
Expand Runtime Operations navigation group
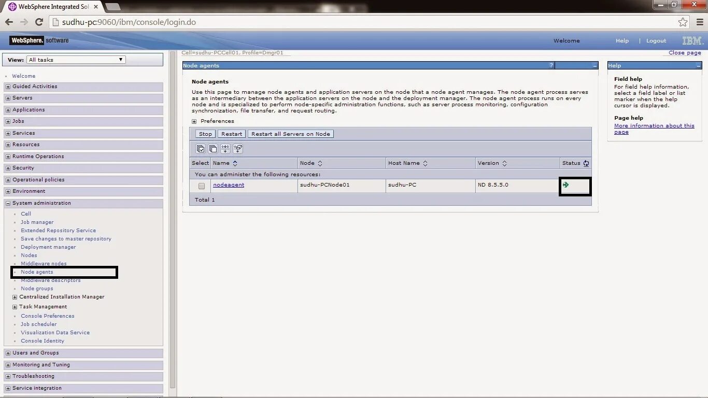coord(8,157)
